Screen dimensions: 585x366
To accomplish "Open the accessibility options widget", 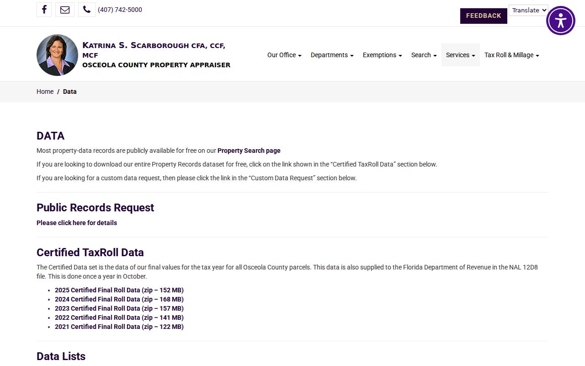I will 560,21.
